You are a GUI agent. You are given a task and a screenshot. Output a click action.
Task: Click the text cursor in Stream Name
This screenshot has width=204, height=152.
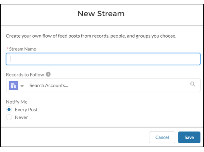coord(11,59)
